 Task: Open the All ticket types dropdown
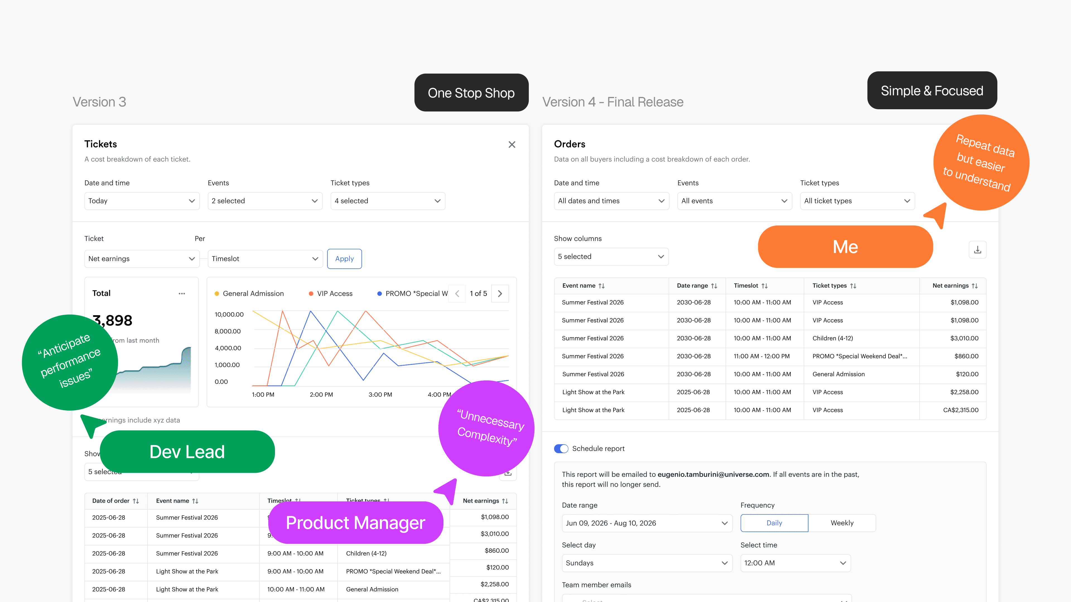[858, 201]
